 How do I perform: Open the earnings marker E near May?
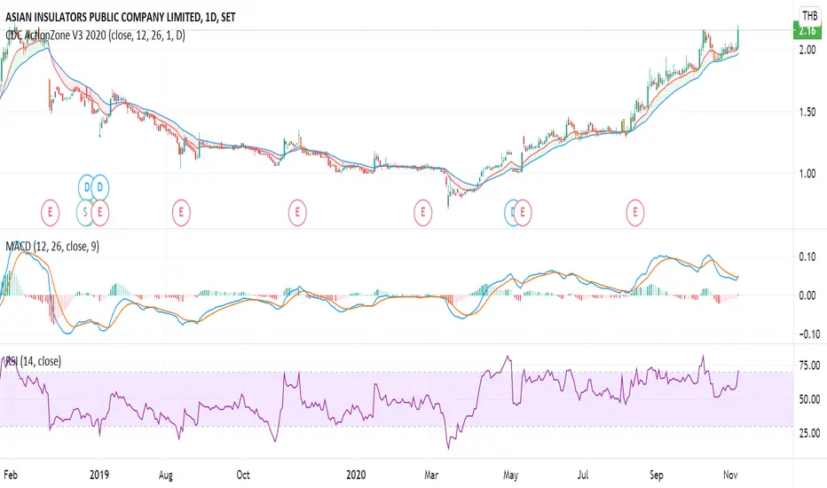pyautogui.click(x=523, y=213)
